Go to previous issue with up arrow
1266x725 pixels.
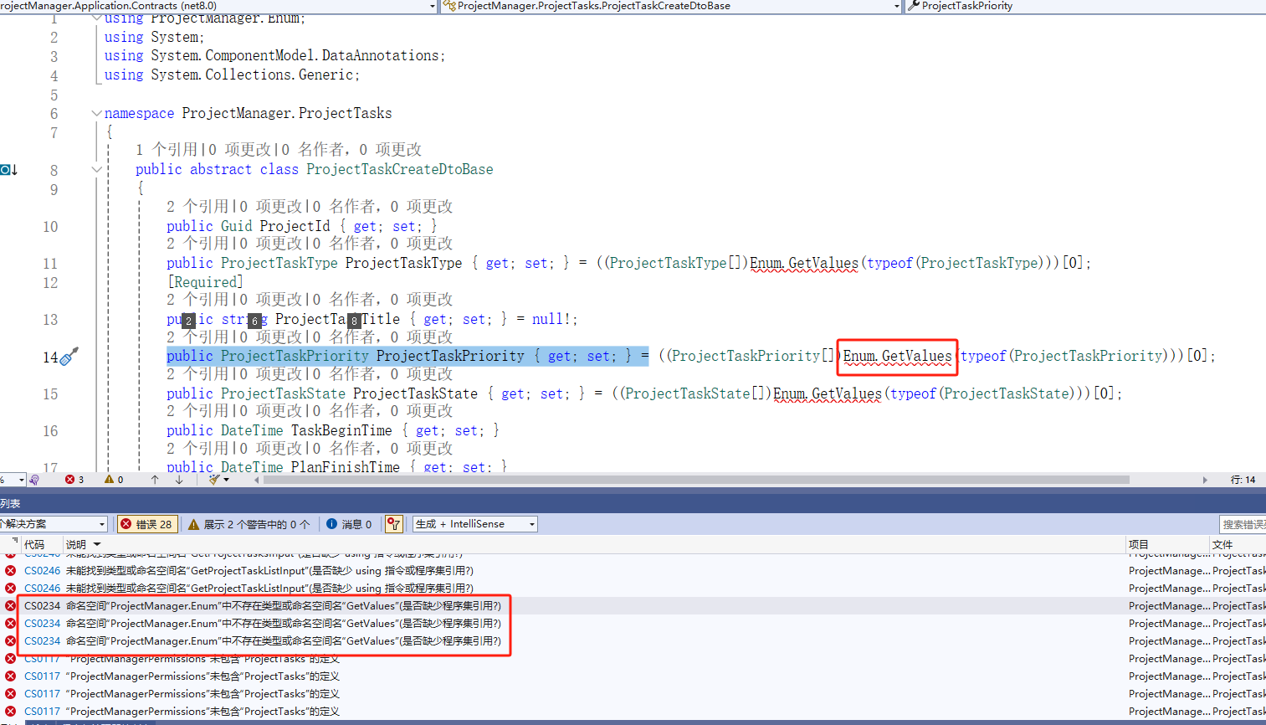pyautogui.click(x=155, y=480)
